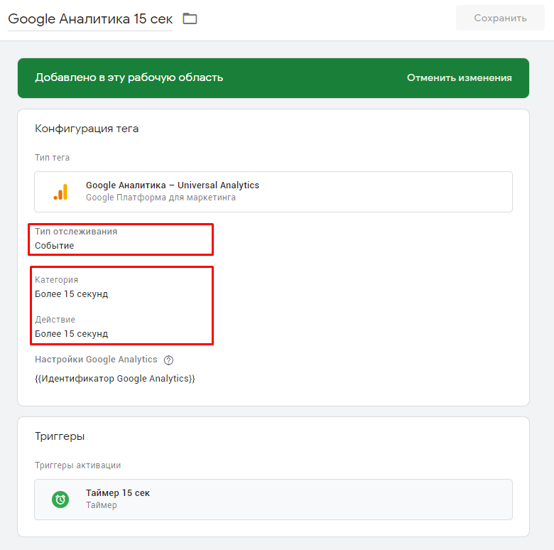Click the green timer trigger icon
554x550 pixels.
click(x=60, y=500)
